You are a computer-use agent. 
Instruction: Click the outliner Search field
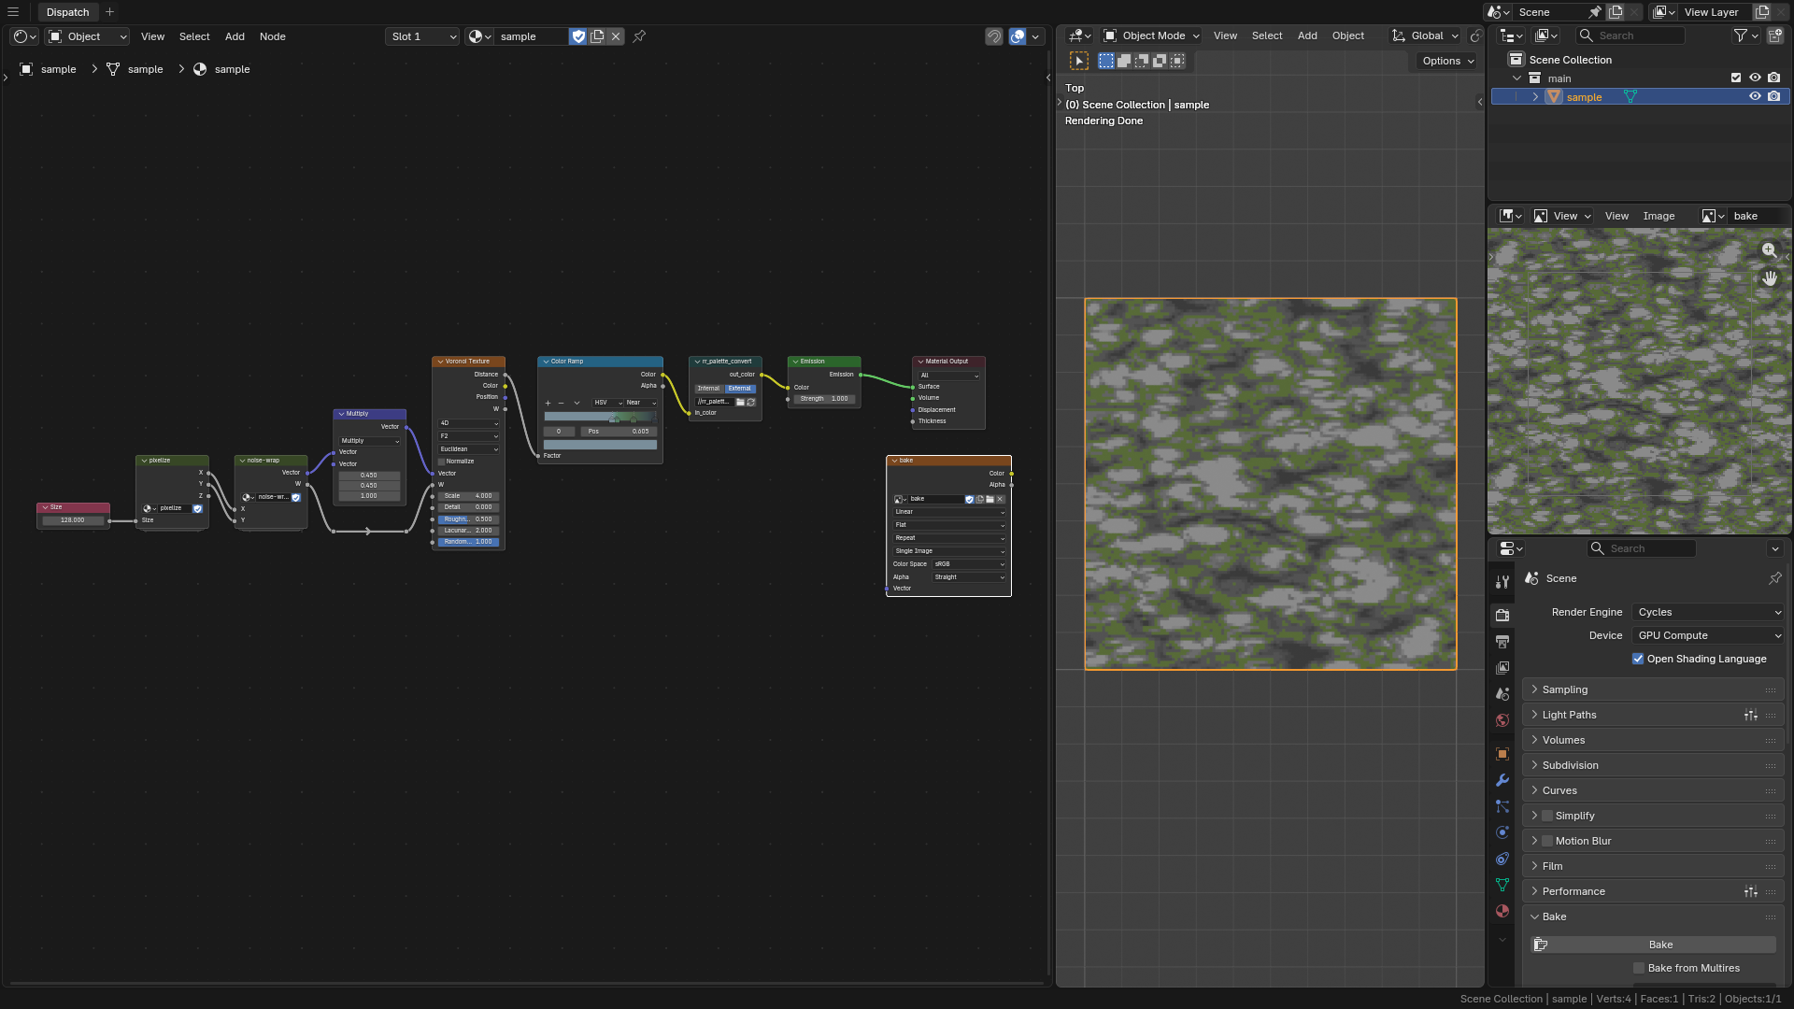click(x=1630, y=36)
